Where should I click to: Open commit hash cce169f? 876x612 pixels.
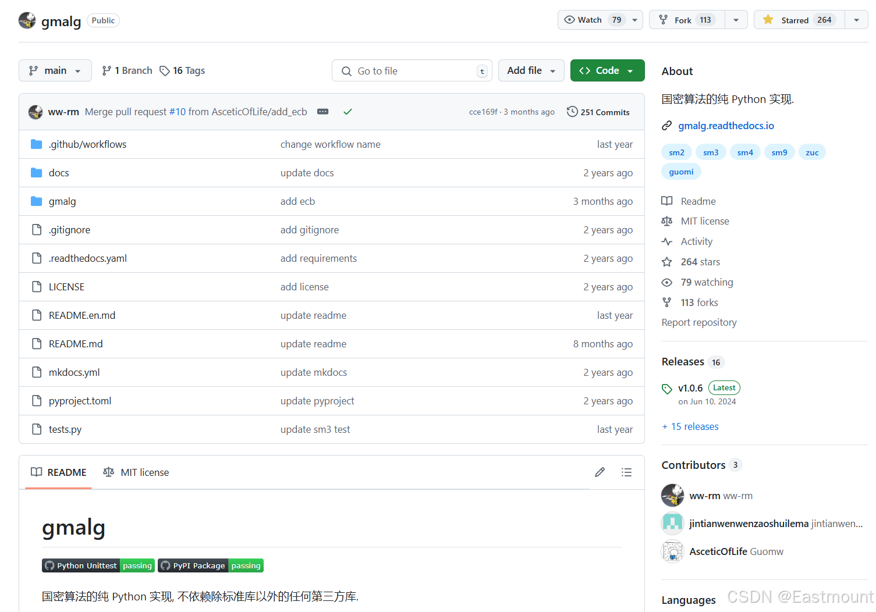483,112
